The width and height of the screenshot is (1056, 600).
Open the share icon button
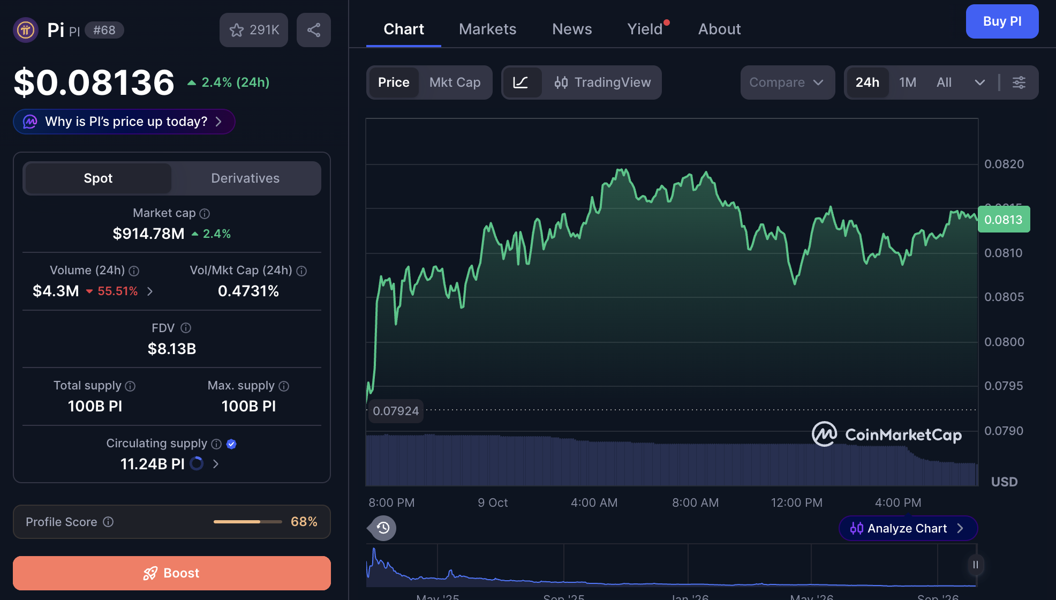(x=314, y=30)
